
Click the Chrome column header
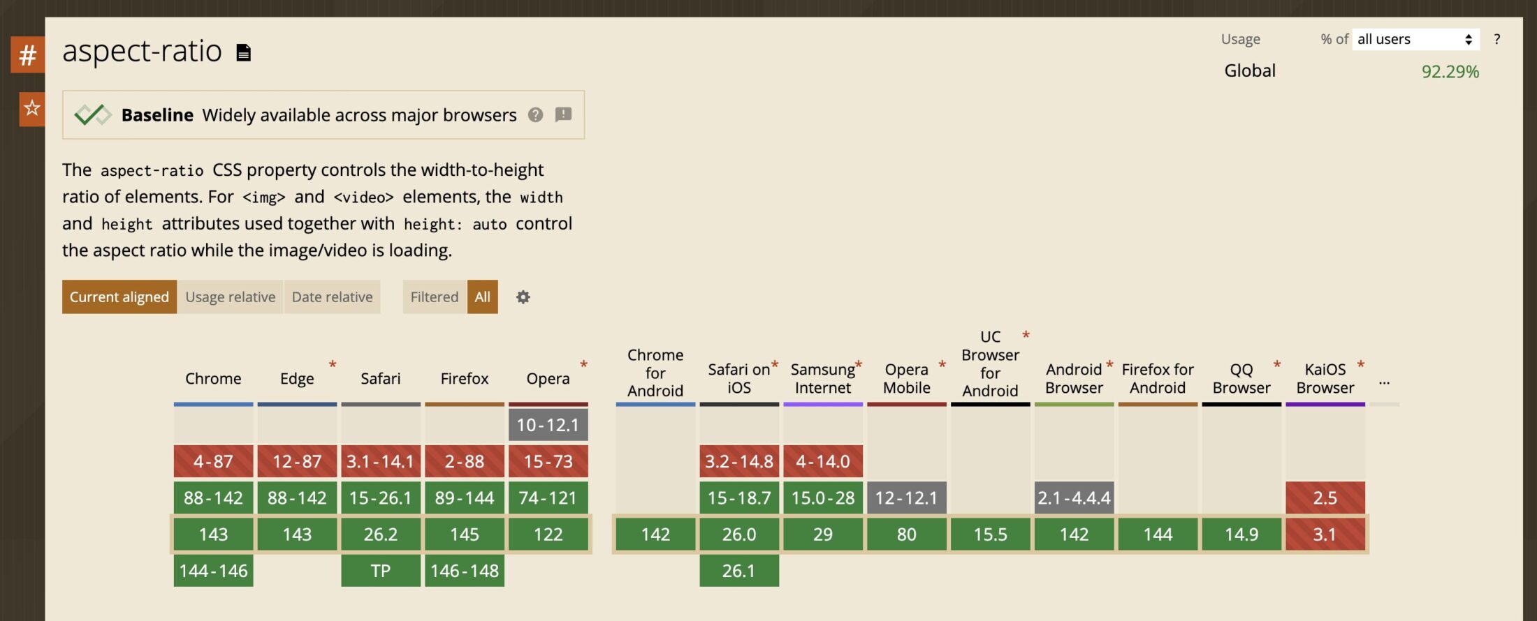pos(213,379)
